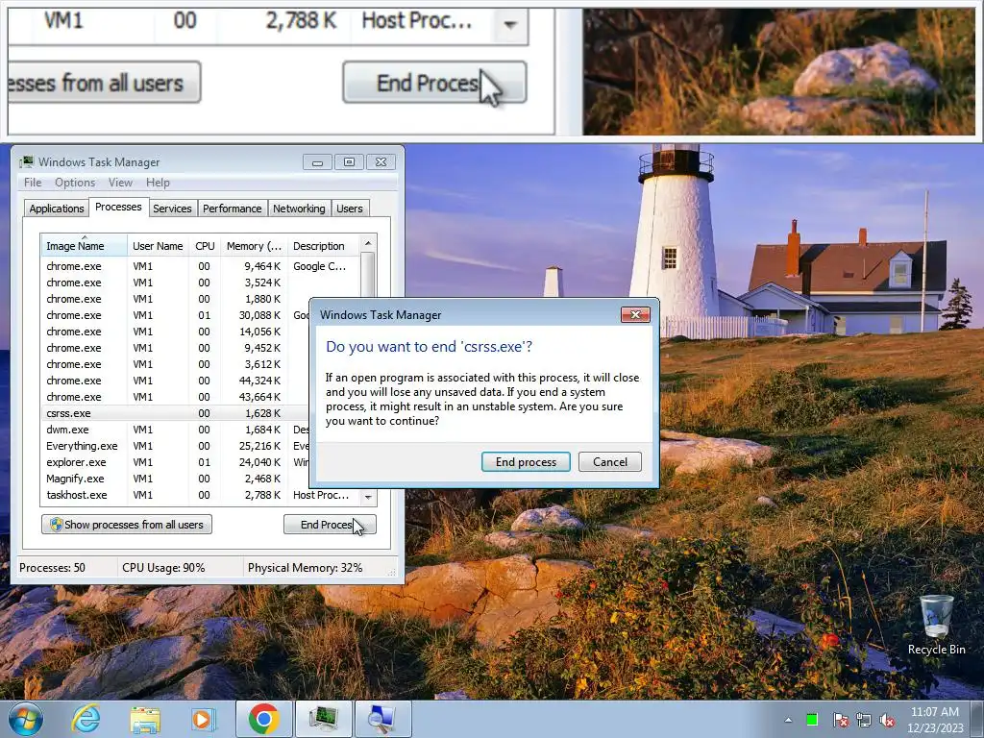This screenshot has height=738, width=984.
Task: Click the muted volume tray icon
Action: (887, 720)
